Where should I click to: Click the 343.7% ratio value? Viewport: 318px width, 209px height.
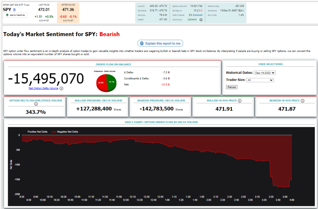coord(36,112)
